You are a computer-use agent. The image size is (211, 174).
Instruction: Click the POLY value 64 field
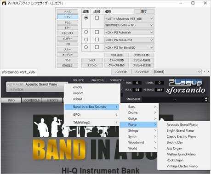[137, 90]
